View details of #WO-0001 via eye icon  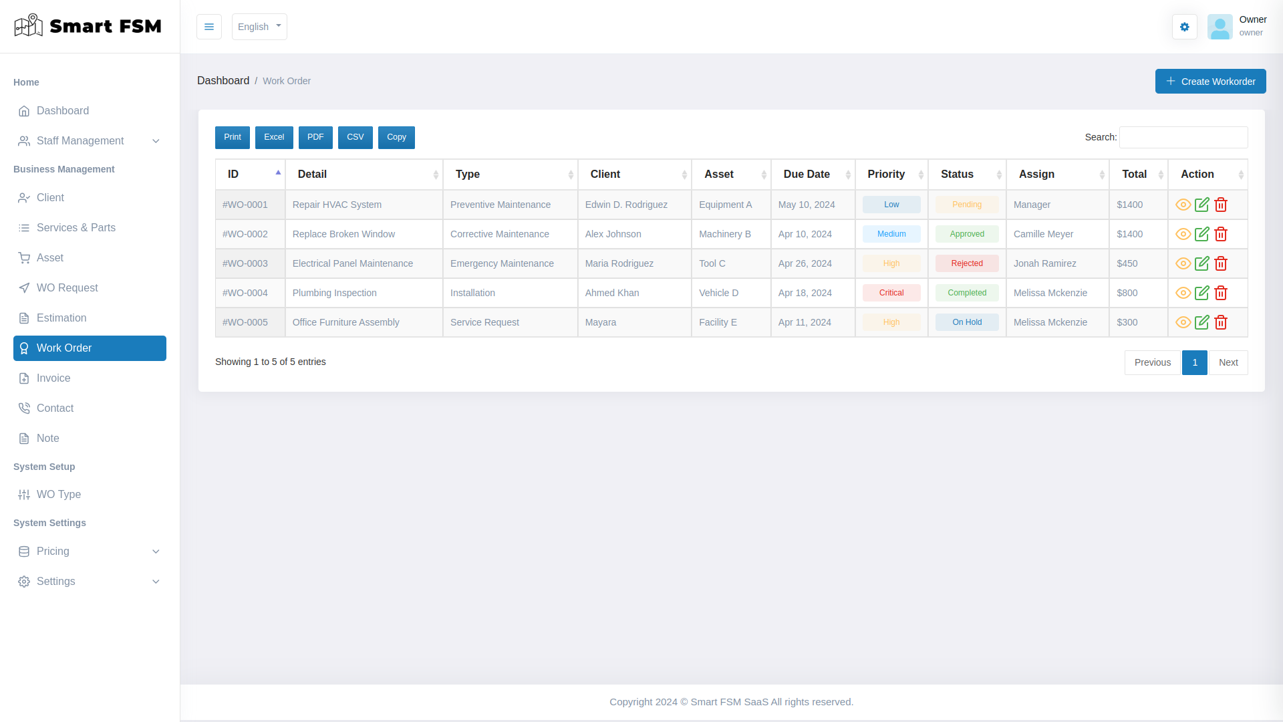click(x=1183, y=205)
